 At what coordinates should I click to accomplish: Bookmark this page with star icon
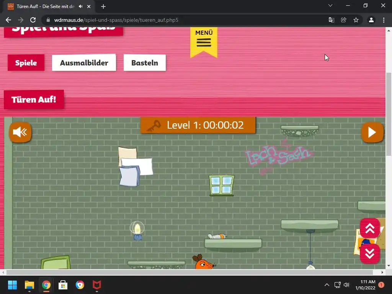click(x=356, y=20)
